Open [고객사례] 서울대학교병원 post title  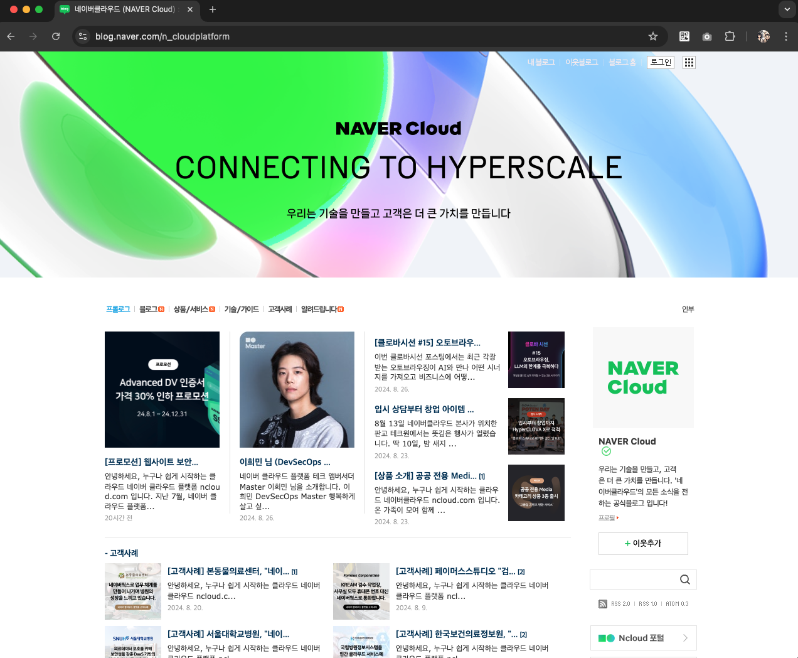click(x=228, y=634)
